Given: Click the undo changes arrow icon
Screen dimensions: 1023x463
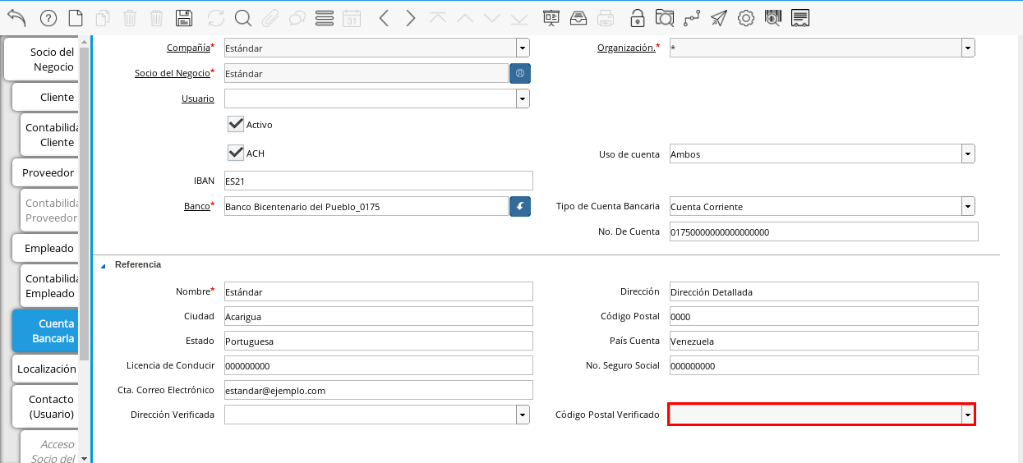Looking at the screenshot, I should click(16, 18).
